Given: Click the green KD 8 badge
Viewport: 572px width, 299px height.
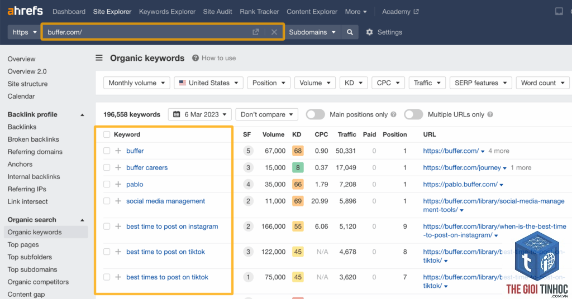Looking at the screenshot, I should (x=298, y=167).
